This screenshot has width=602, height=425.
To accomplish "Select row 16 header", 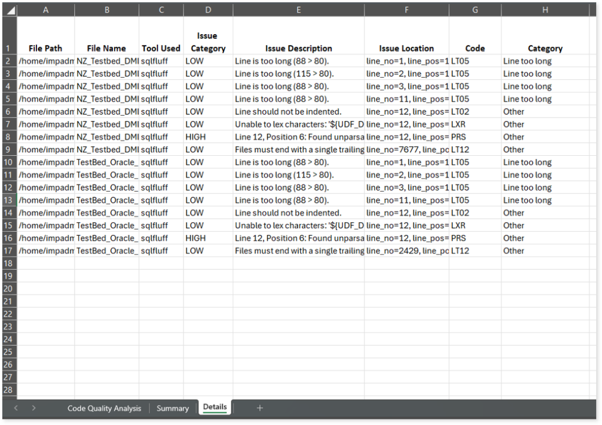I will pos(9,238).
